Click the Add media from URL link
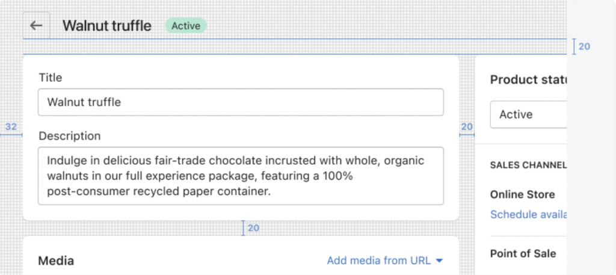This screenshot has height=275, width=616. click(379, 261)
